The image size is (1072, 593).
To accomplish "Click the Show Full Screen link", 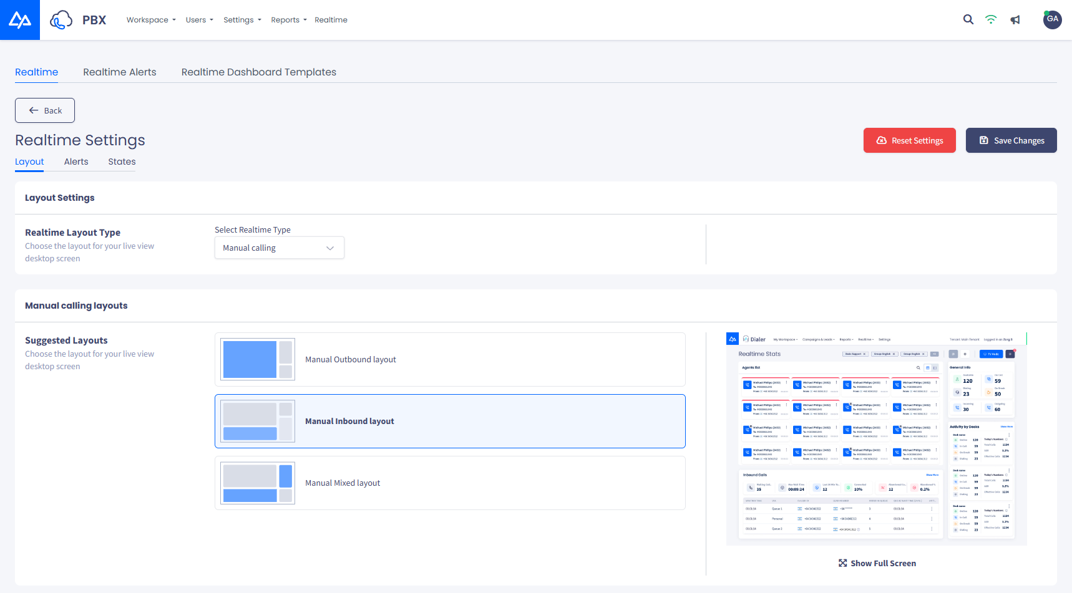I will click(877, 563).
